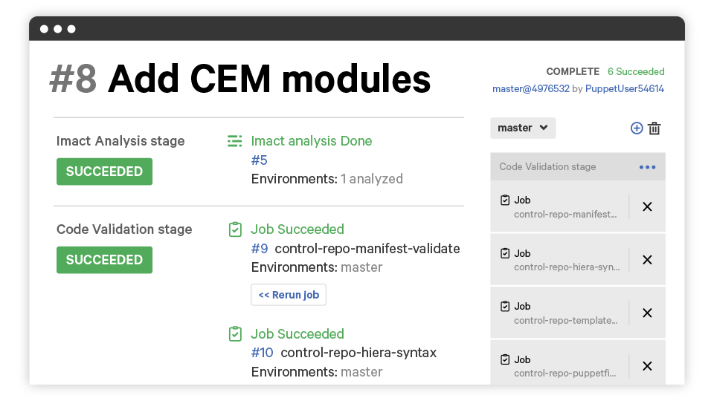Viewport: 714px width, 401px height.
Task: Select control-repo-template job card in sidebar
Action: click(562, 313)
